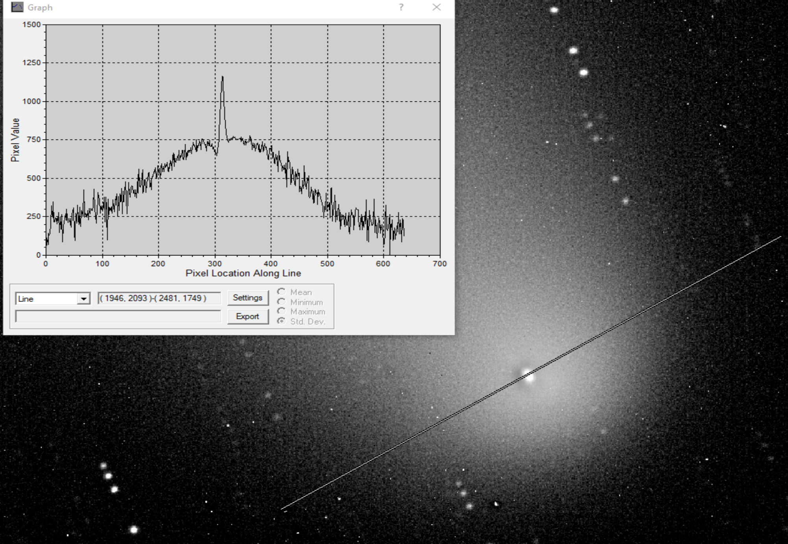Select the Minimum radio button

coord(281,302)
